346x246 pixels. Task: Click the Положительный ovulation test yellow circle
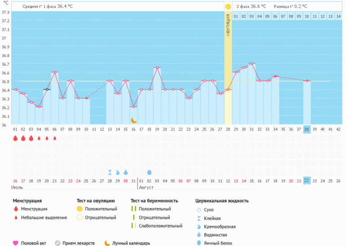pos(80,209)
